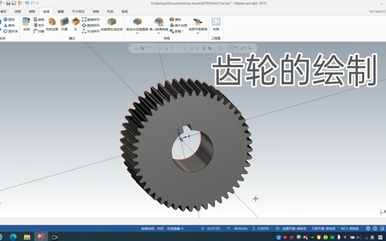Click the Undo arrow icon
The height and width of the screenshot is (241, 386).
tap(27, 3)
